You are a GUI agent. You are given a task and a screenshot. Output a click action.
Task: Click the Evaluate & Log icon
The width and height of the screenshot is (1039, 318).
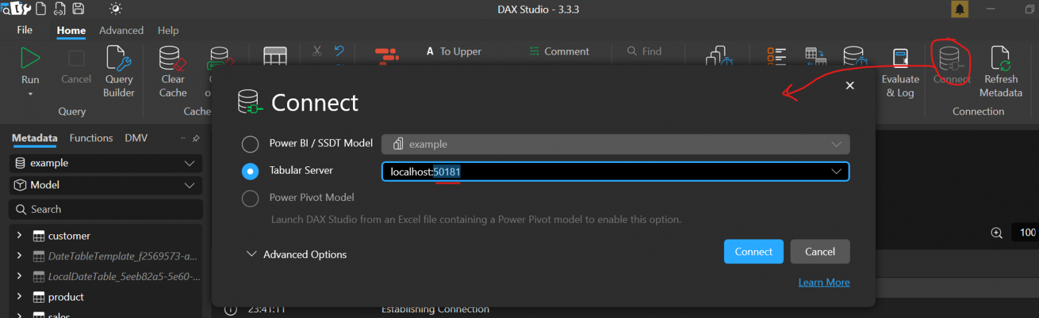pyautogui.click(x=900, y=59)
